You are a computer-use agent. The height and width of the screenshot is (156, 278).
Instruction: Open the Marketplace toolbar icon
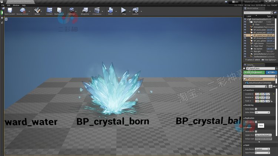pos(59,11)
